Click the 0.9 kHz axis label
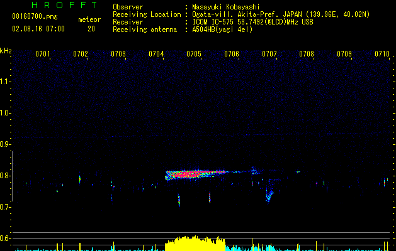The image size is (396, 251). pos(4,144)
